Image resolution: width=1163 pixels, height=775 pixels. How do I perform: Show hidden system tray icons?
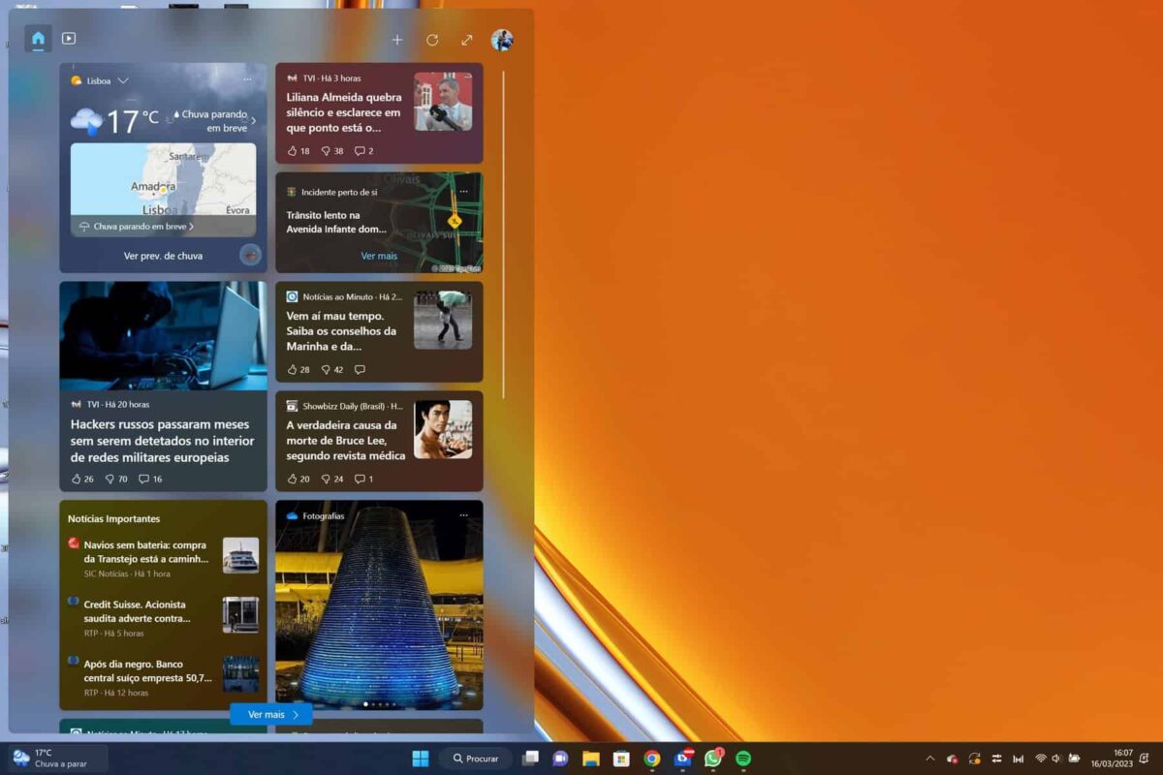(930, 759)
